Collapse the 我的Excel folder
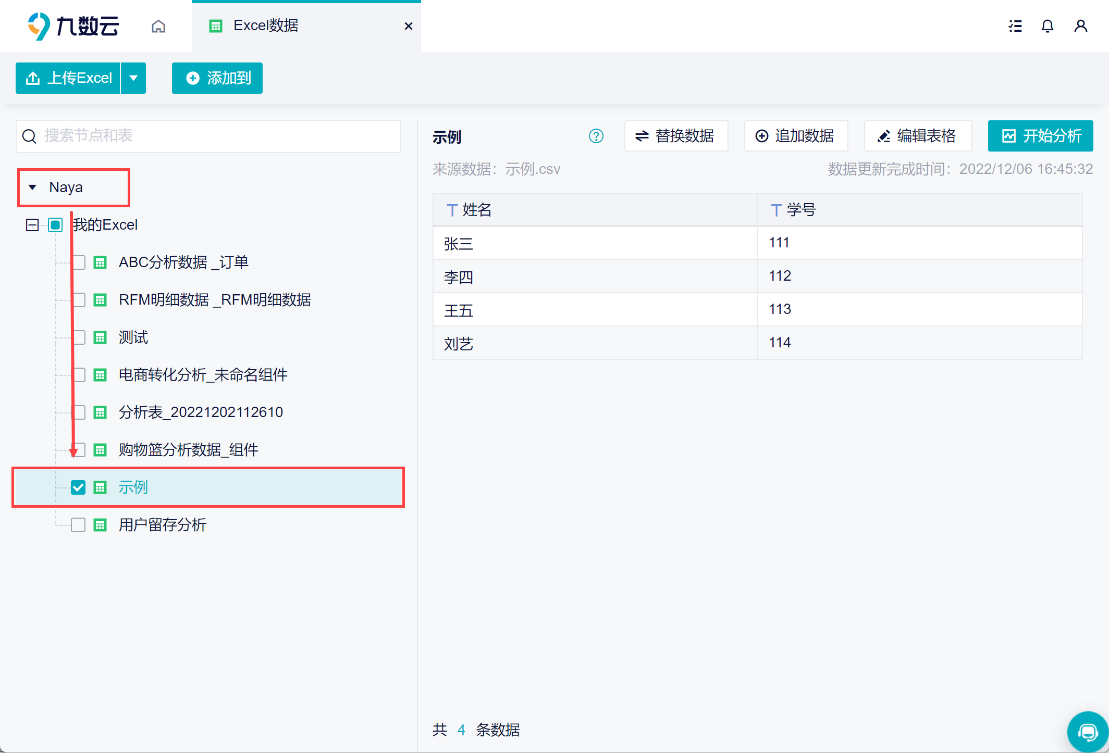The image size is (1109, 753). coord(32,225)
